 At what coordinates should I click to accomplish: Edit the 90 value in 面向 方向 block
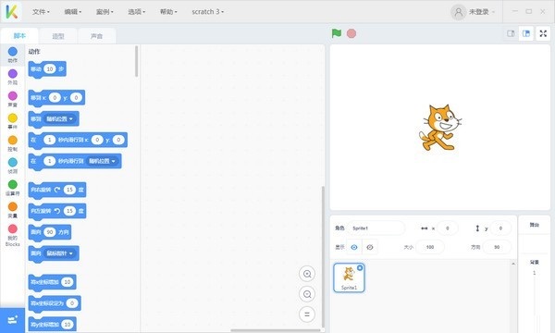pos(50,232)
